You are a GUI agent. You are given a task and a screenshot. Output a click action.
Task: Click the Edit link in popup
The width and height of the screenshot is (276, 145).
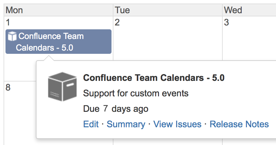pos(91,124)
